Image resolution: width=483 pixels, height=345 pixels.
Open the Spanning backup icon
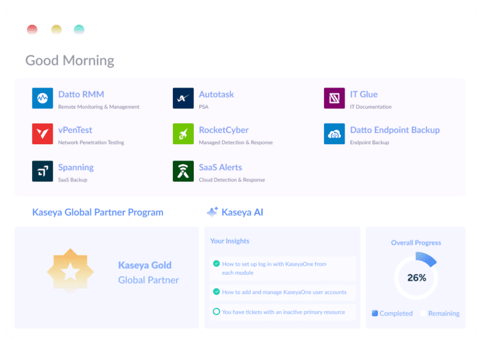point(42,171)
